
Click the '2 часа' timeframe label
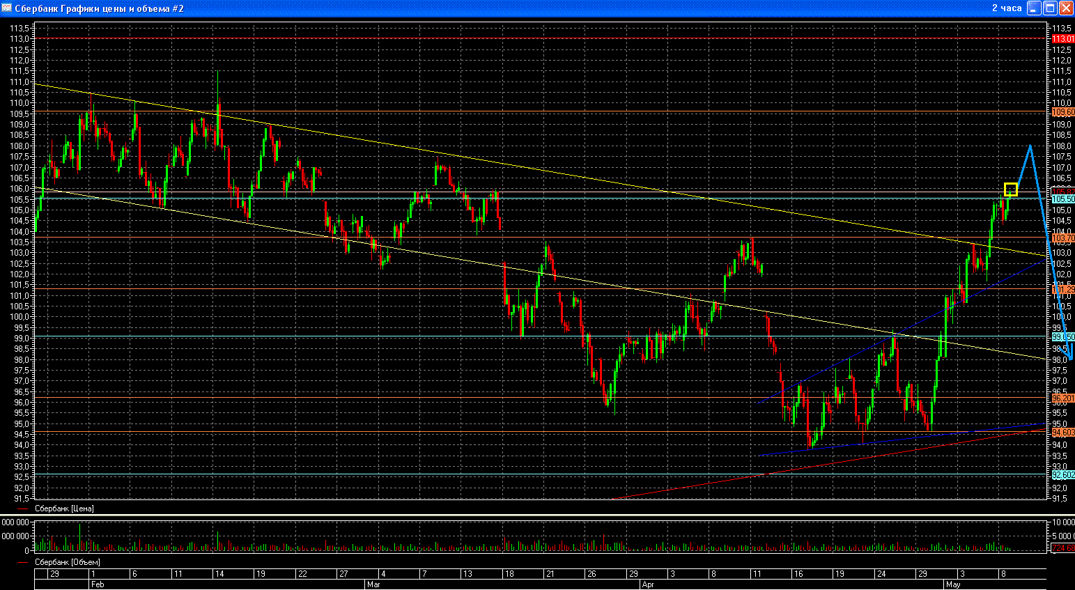pyautogui.click(x=1006, y=8)
